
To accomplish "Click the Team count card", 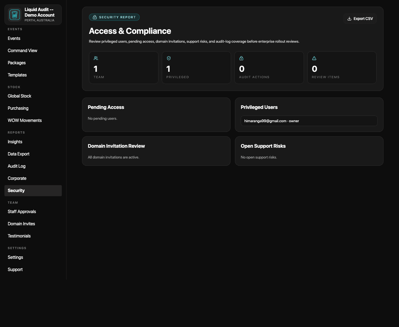I will (x=124, y=68).
